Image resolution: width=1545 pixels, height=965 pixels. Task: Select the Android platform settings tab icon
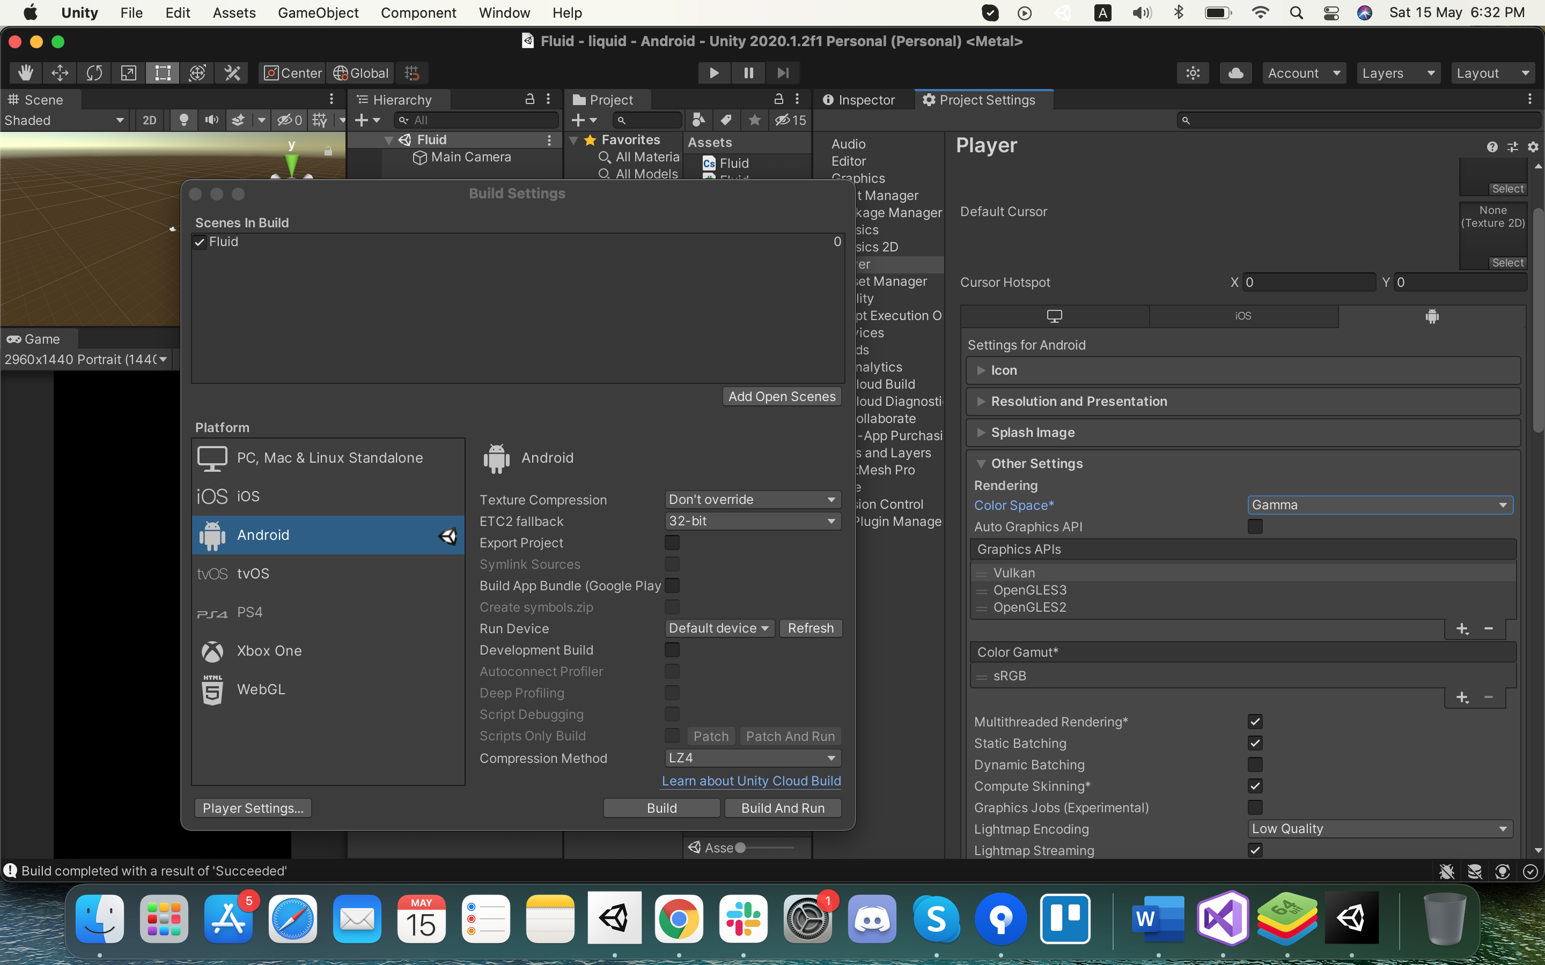tap(1432, 316)
